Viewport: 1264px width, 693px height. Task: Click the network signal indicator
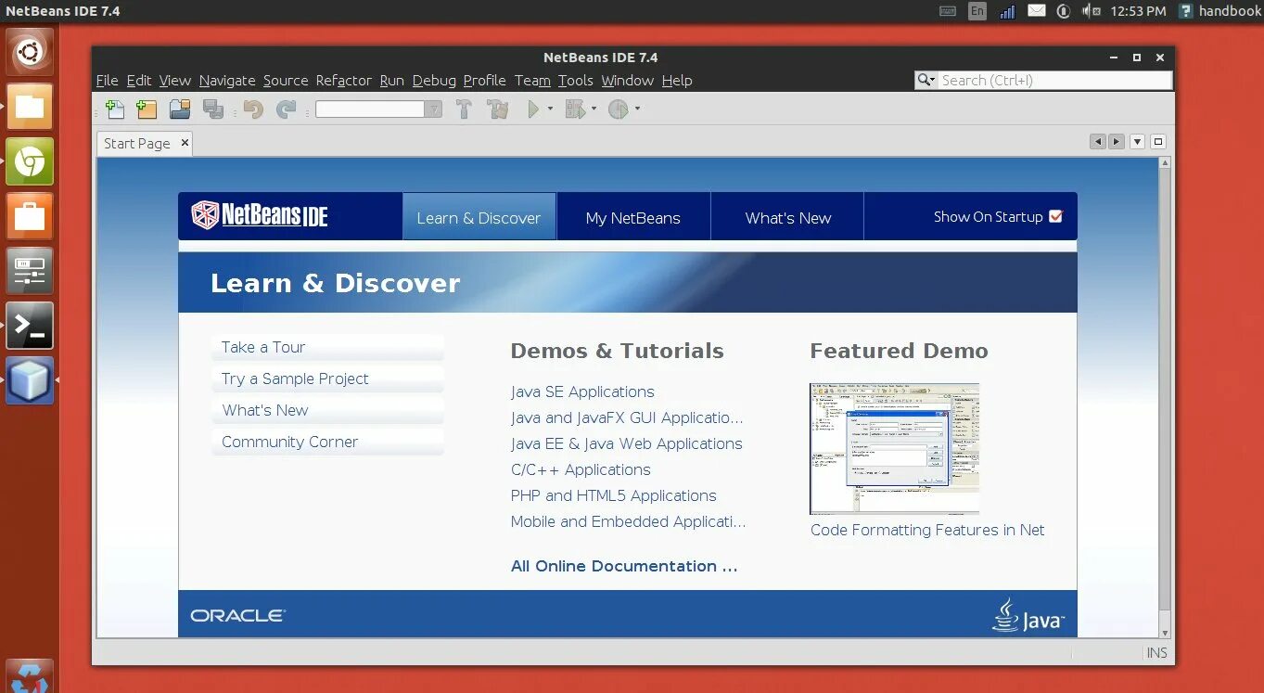[1007, 11]
